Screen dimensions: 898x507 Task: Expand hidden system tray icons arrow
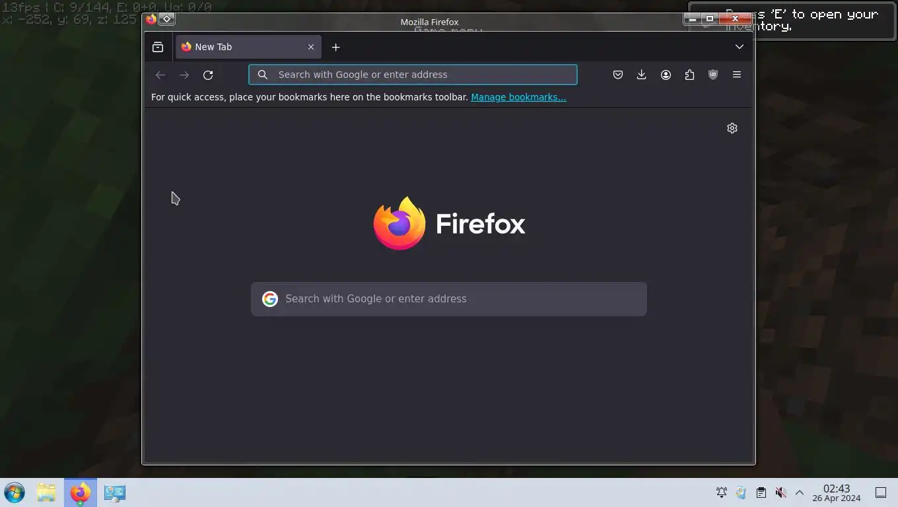(x=799, y=492)
